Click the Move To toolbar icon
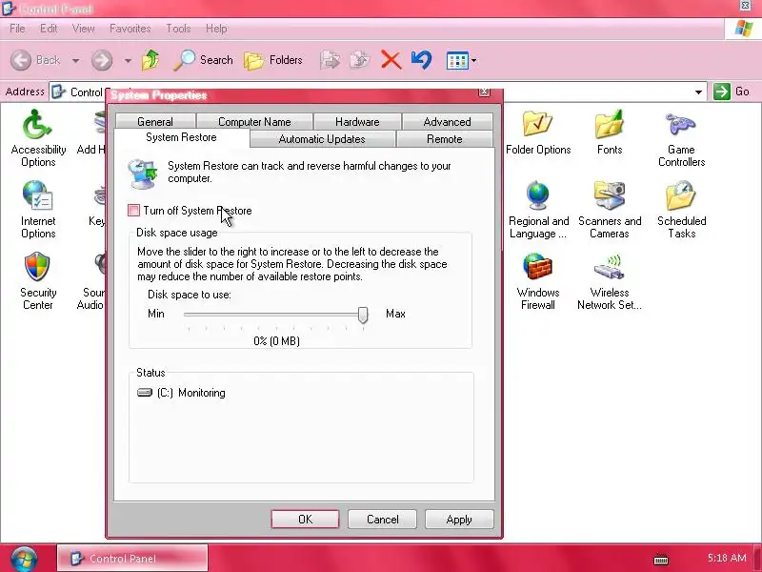The width and height of the screenshot is (762, 572). pyautogui.click(x=330, y=60)
